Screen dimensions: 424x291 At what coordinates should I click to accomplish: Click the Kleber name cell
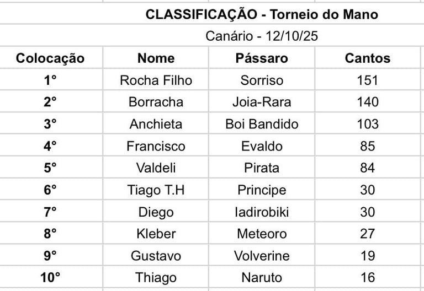[156, 234]
